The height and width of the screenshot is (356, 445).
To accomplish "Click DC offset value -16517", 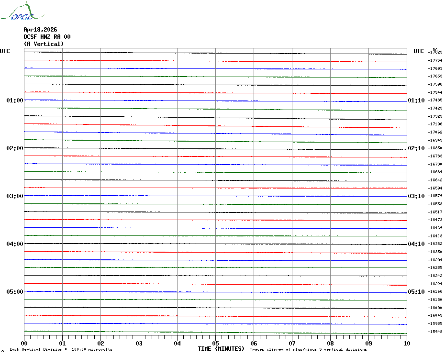I will 435,212.
